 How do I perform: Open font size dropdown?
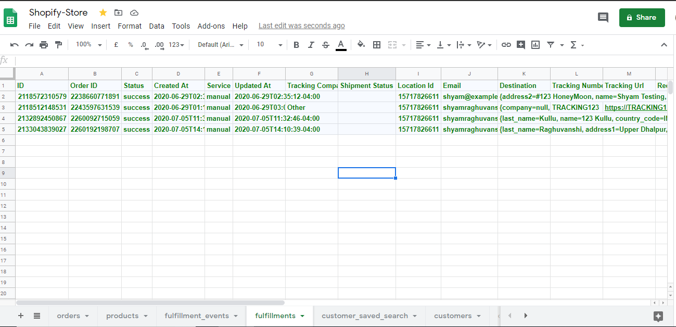pyautogui.click(x=270, y=45)
